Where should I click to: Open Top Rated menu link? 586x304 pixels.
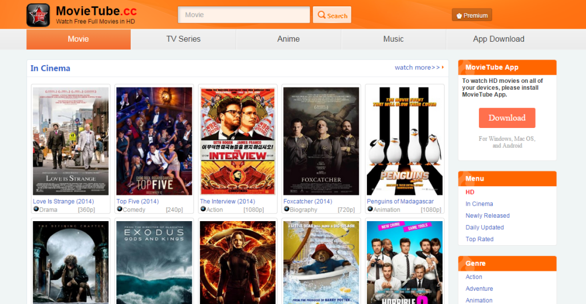pos(480,239)
